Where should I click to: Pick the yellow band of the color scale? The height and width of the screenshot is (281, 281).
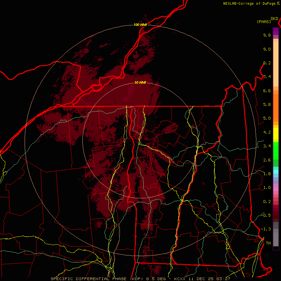(x=276, y=134)
